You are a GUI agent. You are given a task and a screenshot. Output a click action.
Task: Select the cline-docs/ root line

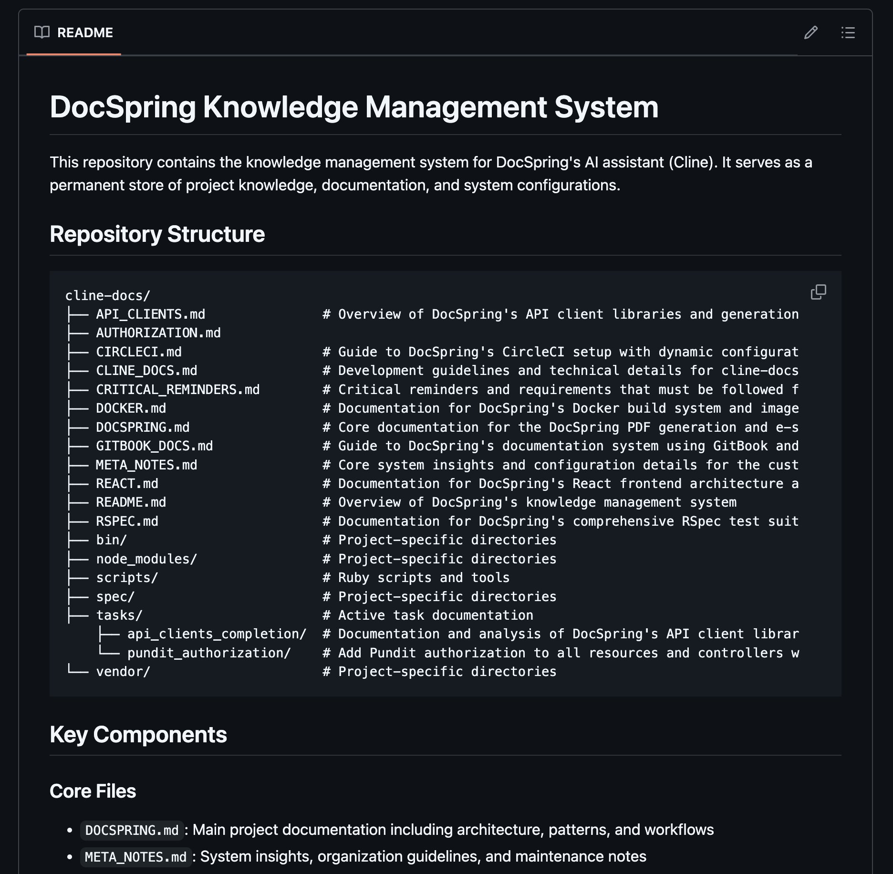[108, 296]
